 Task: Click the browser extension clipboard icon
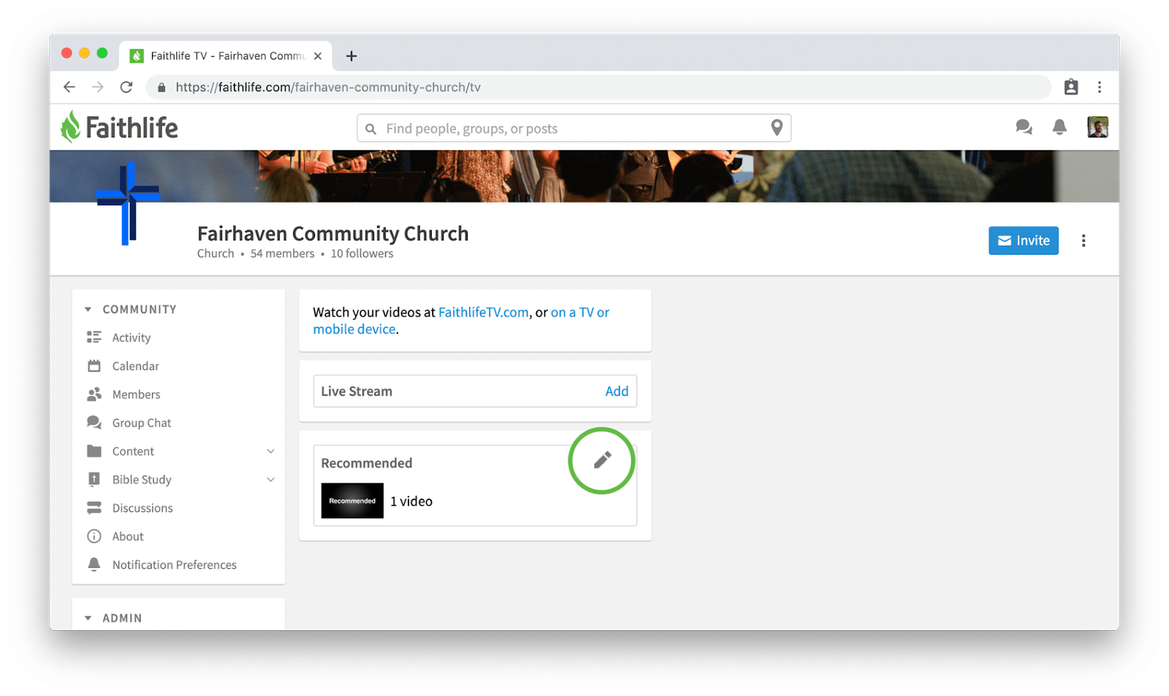(1071, 87)
